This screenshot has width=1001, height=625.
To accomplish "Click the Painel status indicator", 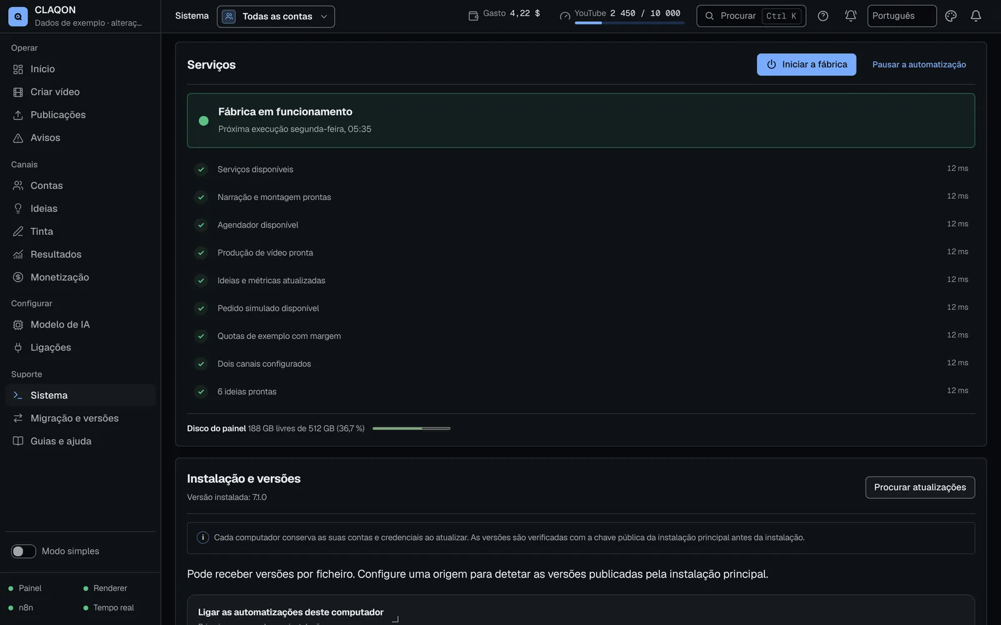I will click(25, 589).
